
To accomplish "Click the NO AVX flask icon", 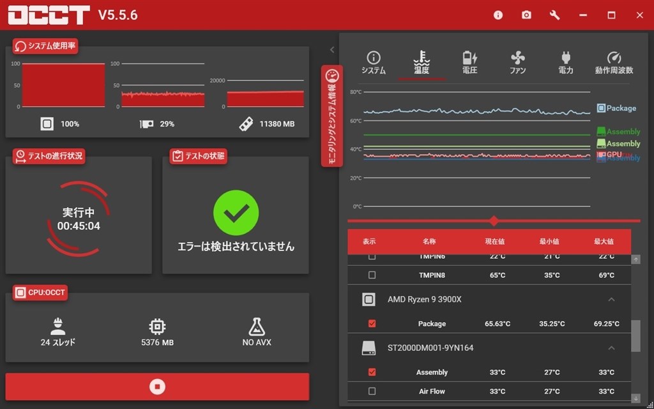I will 257,327.
